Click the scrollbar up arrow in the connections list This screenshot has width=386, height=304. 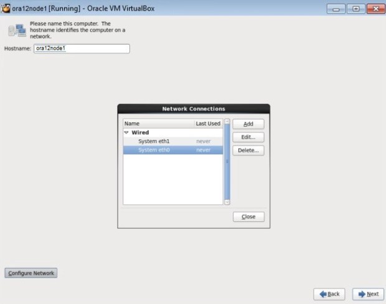point(227,121)
